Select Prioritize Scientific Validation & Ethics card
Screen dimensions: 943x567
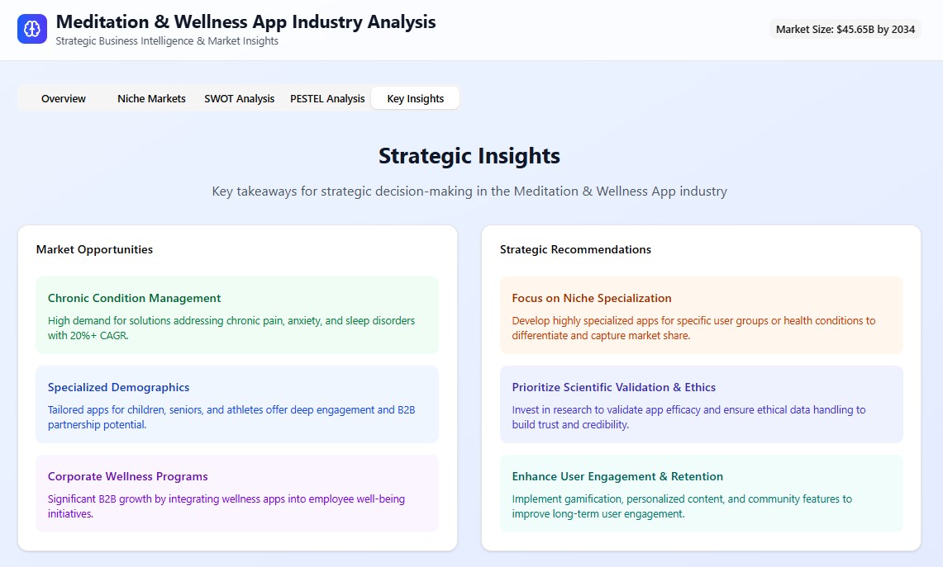pos(701,404)
